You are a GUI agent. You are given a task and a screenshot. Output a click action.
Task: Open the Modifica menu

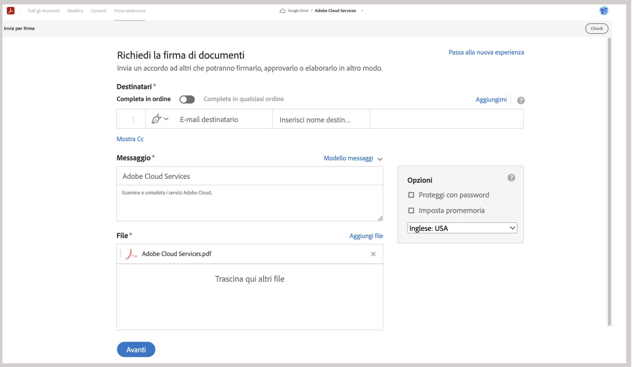coord(75,11)
